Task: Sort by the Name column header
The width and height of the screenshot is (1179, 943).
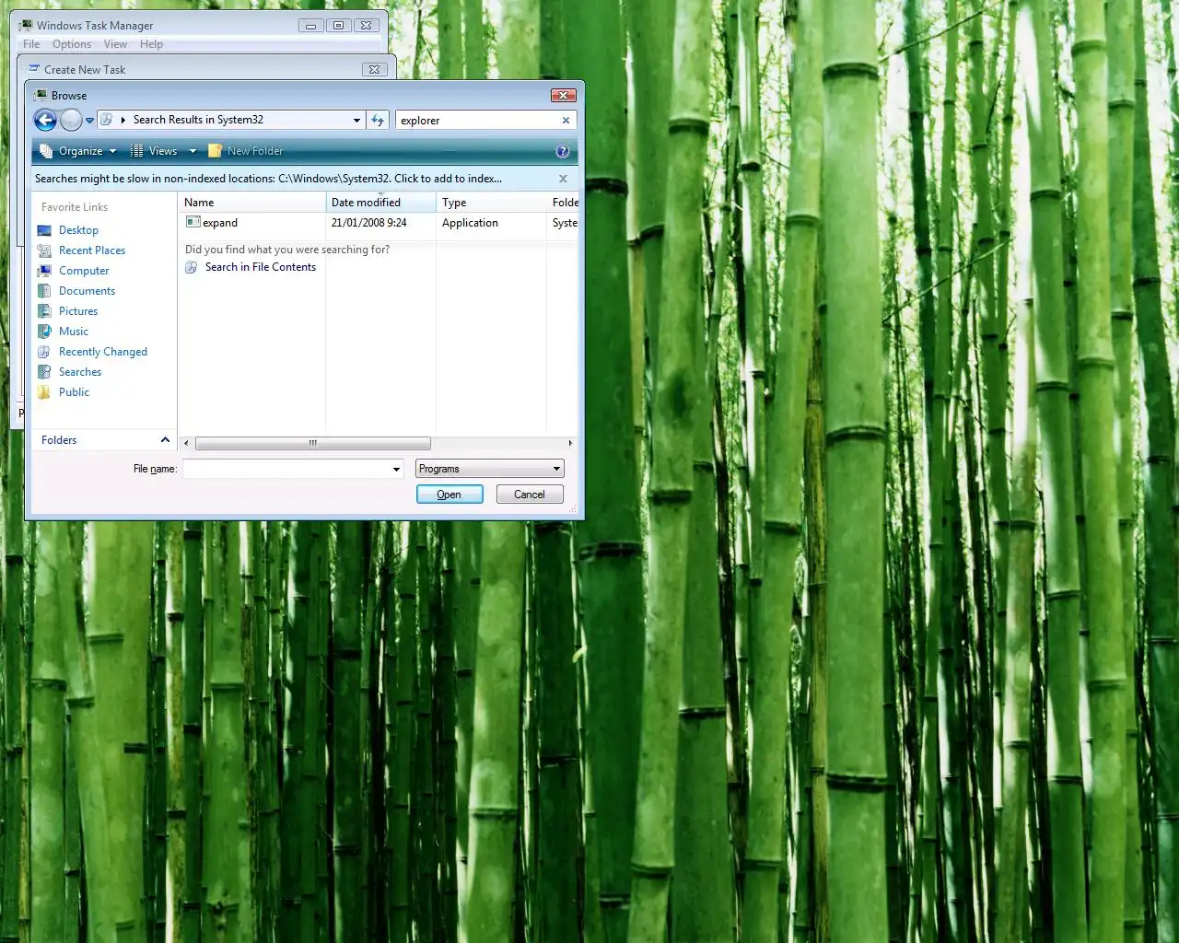Action: [x=252, y=203]
